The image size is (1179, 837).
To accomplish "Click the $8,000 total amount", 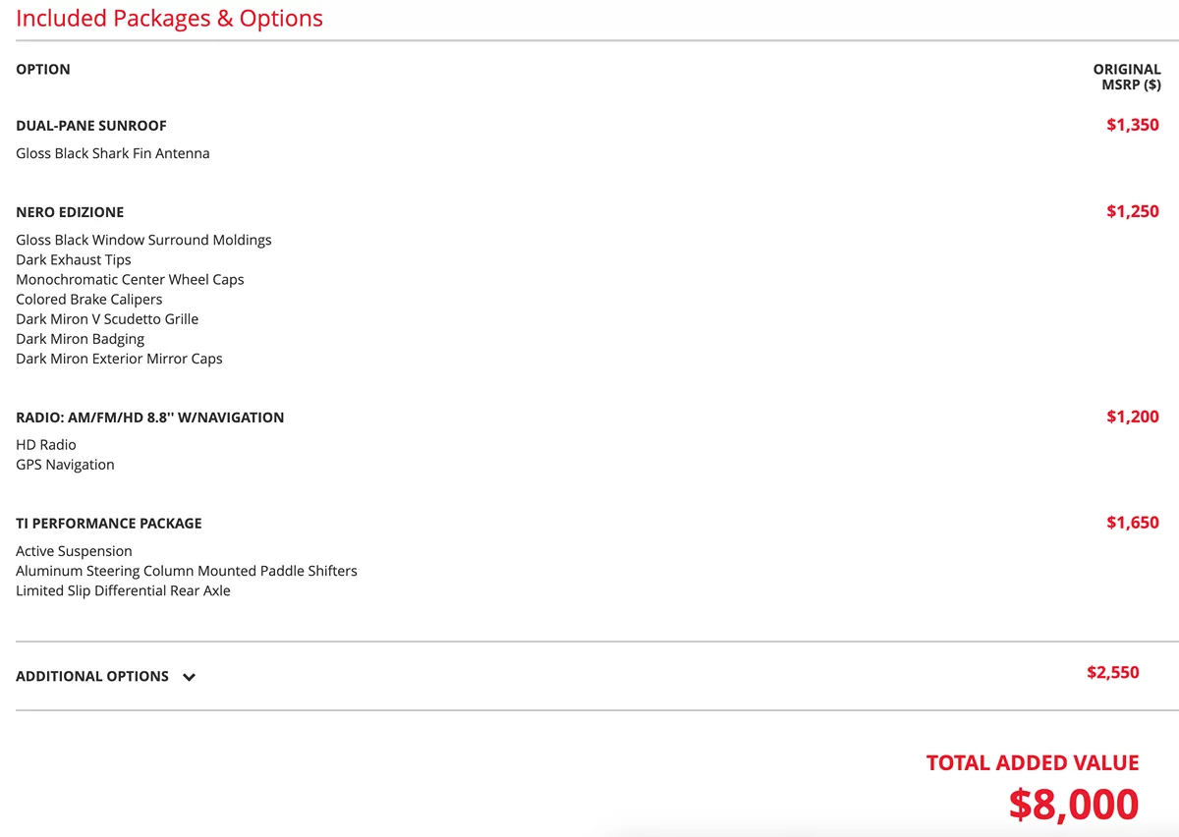I will click(x=1073, y=805).
